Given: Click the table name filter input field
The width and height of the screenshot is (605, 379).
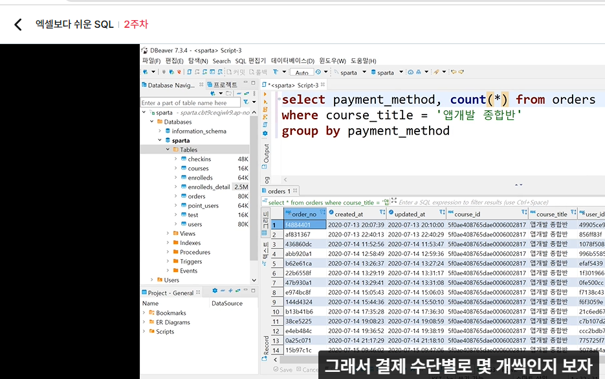Looking at the screenshot, I should pos(191,102).
